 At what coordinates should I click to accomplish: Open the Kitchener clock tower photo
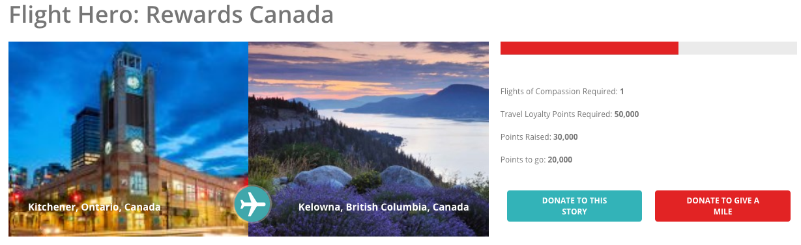(128, 139)
